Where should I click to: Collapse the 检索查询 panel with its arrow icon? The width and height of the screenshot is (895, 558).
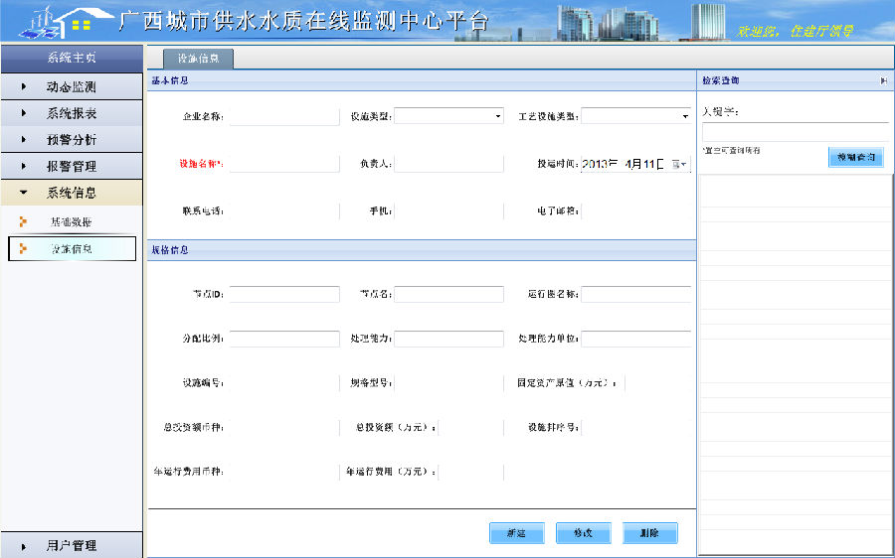pyautogui.click(x=883, y=80)
